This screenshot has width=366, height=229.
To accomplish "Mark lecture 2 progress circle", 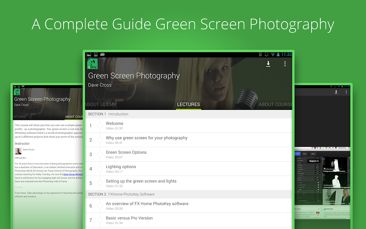I will coord(100,140).
